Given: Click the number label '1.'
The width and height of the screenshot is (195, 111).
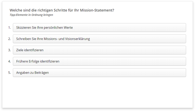Looking at the screenshot, I should coord(10,27).
